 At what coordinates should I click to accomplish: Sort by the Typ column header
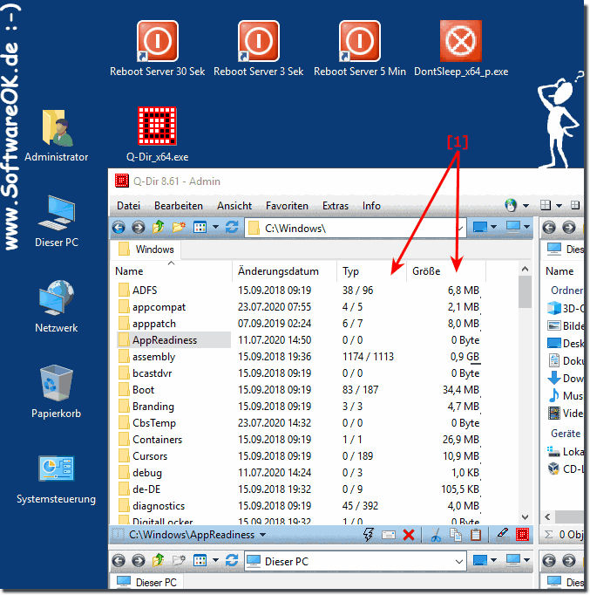tap(371, 271)
